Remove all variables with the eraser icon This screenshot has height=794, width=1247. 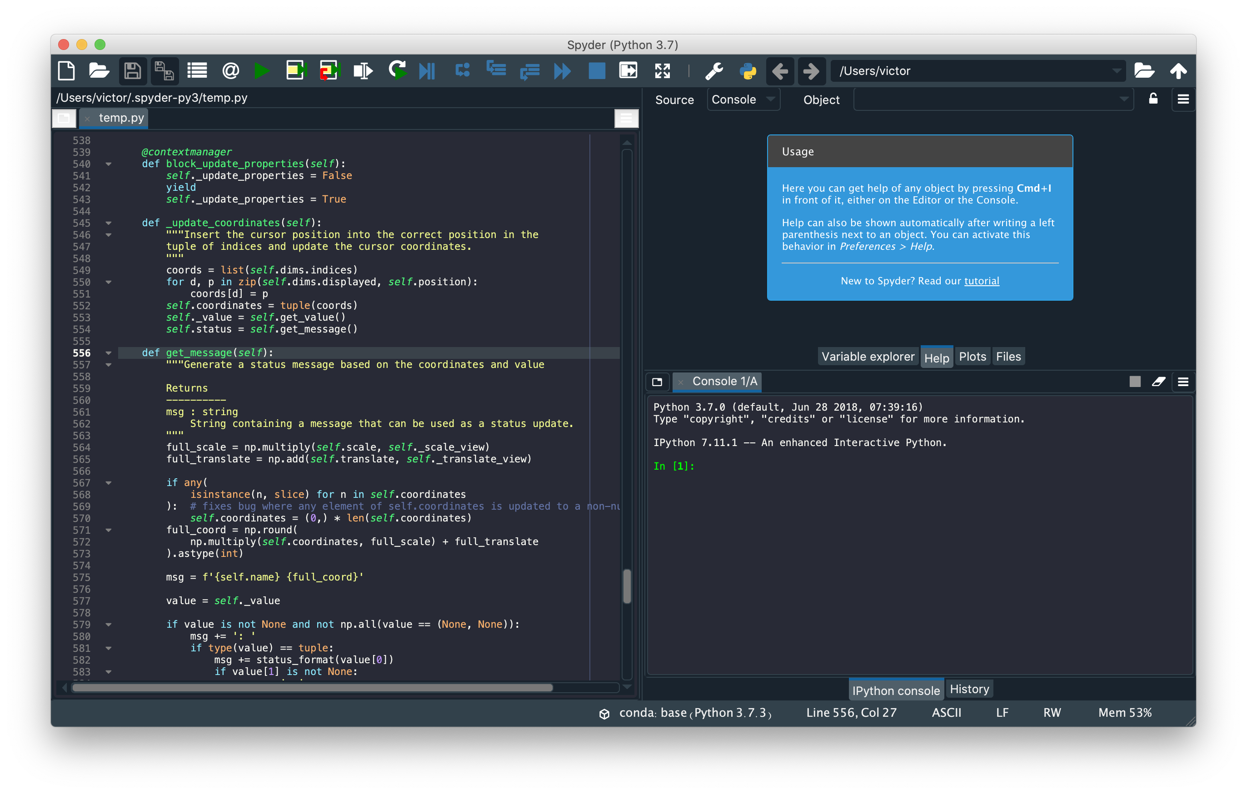[x=1159, y=382]
